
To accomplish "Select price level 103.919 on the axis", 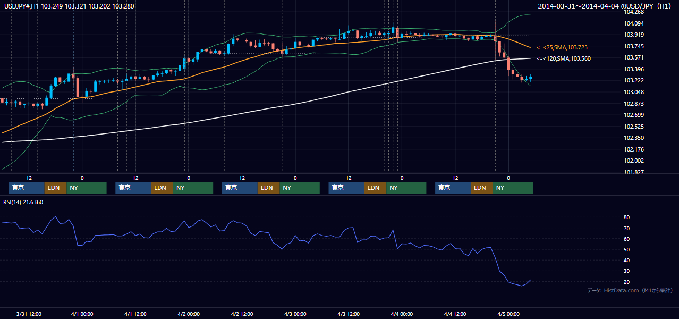I will click(634, 35).
